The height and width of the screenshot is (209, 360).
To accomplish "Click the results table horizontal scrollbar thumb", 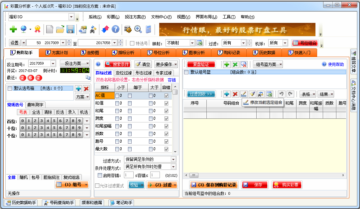I will [x=194, y=175].
